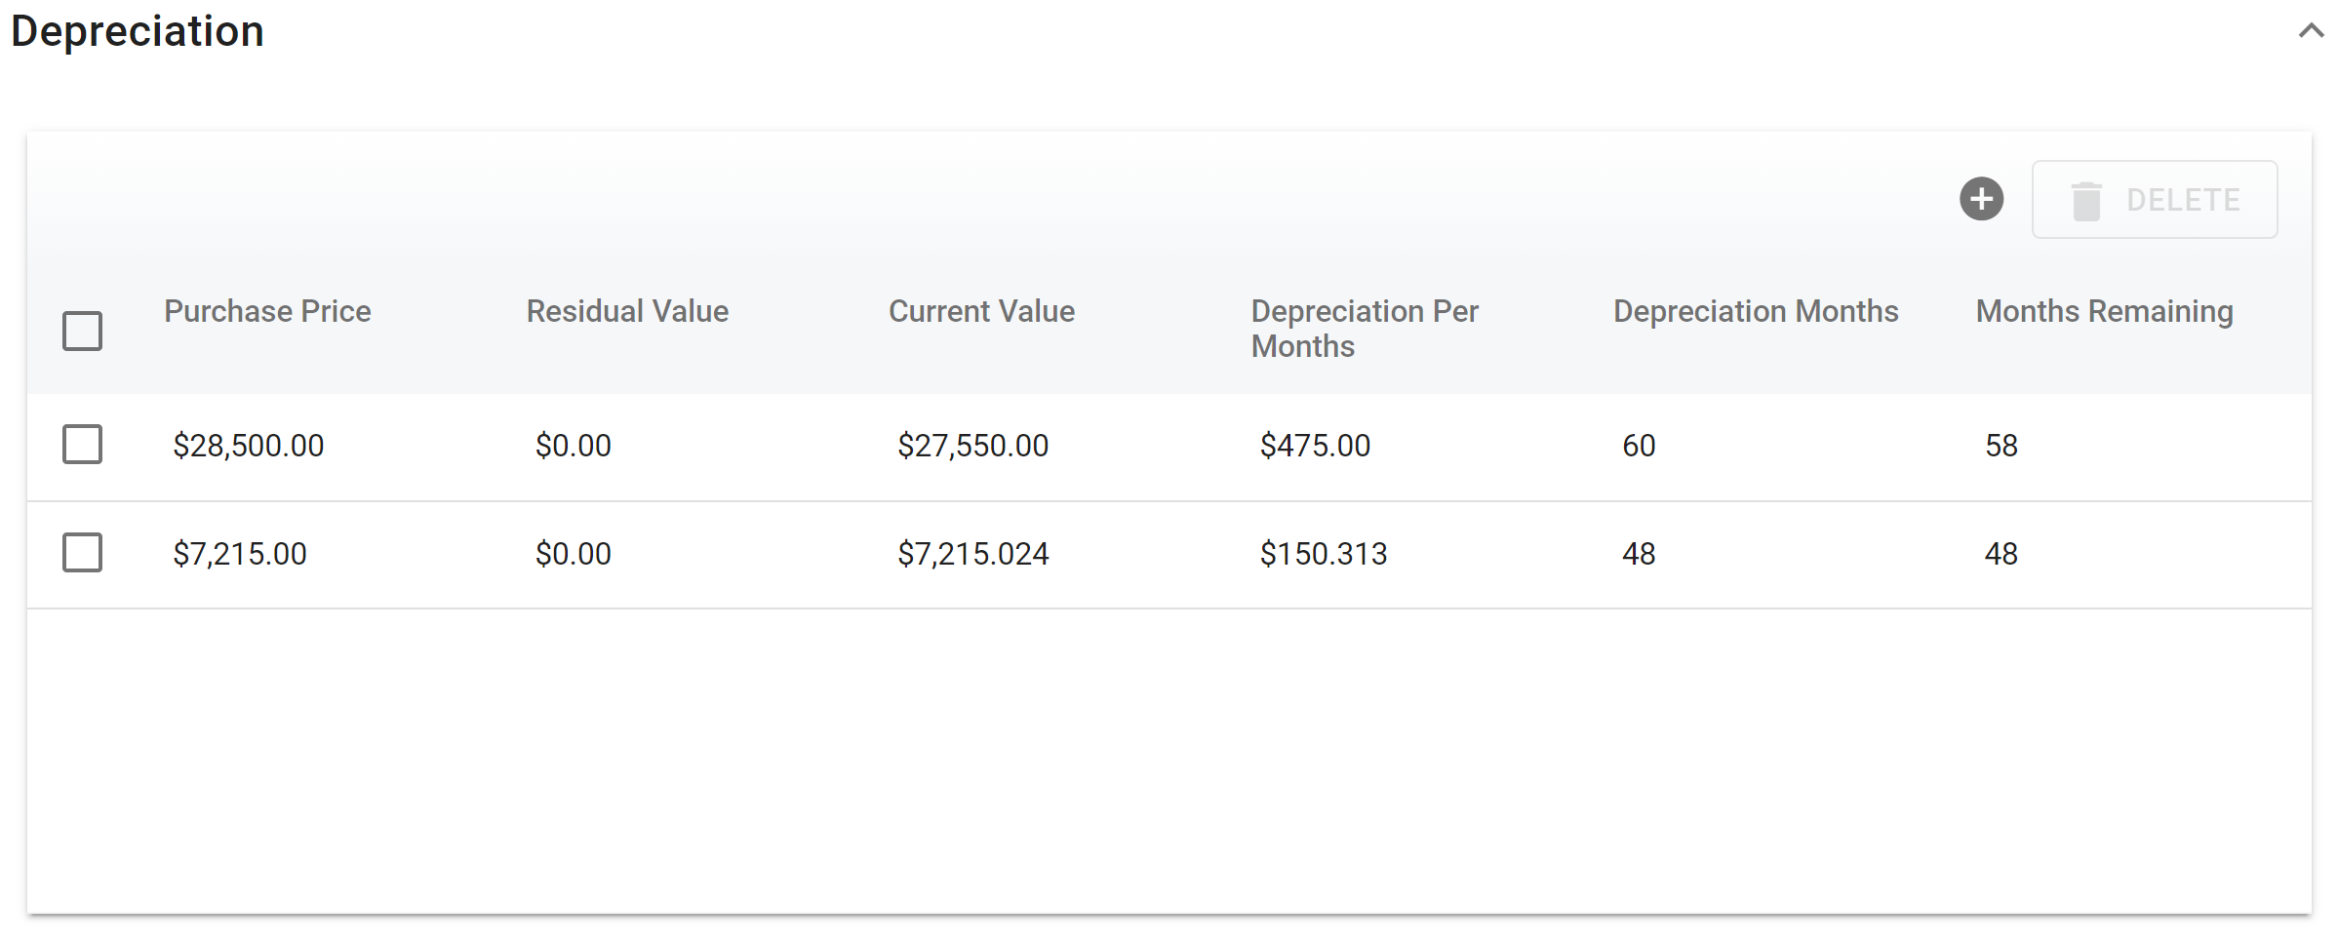
Task: Click the trash icon in Delete button
Action: click(2085, 201)
